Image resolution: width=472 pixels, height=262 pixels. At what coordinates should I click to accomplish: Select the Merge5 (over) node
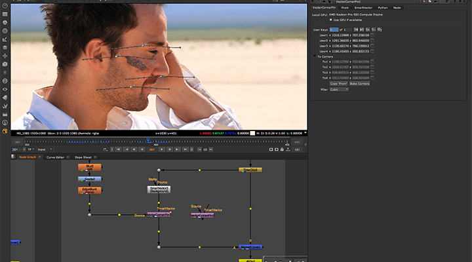250,247
